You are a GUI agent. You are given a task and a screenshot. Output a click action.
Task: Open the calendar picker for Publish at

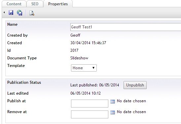113,102
